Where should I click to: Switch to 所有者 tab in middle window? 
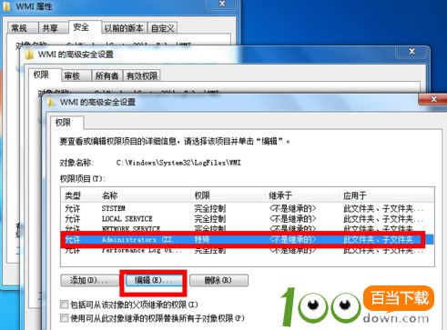tap(107, 75)
